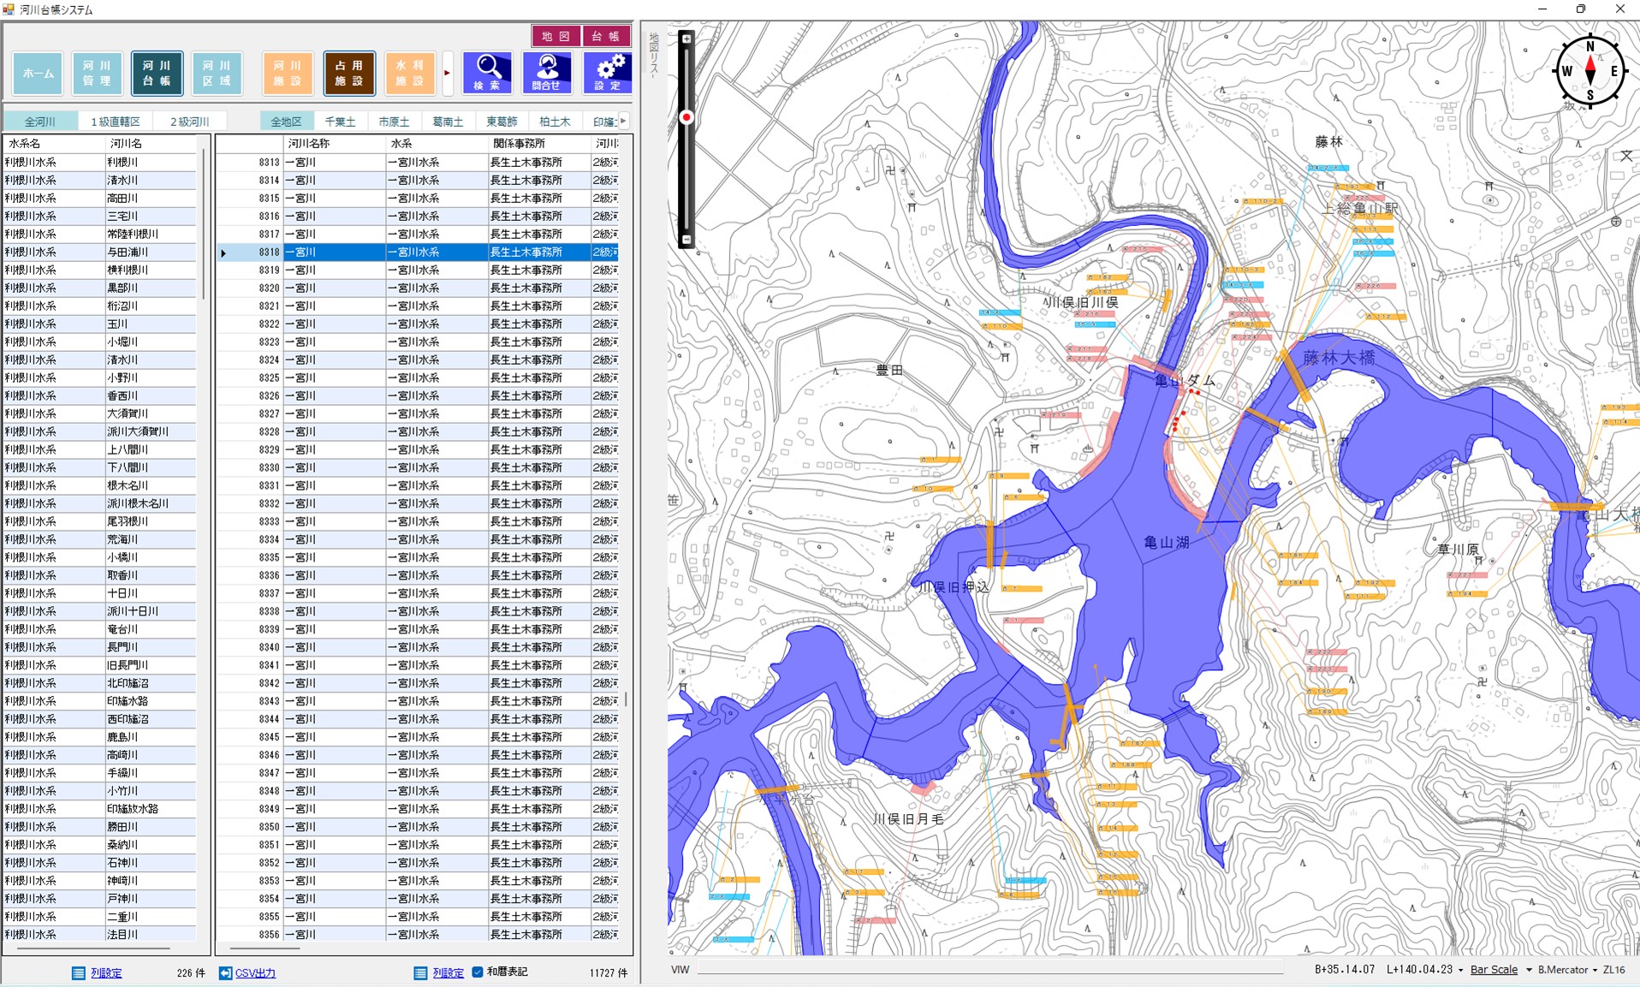
Task: Click the 藤林大橋 label on the map
Action: 1339,358
